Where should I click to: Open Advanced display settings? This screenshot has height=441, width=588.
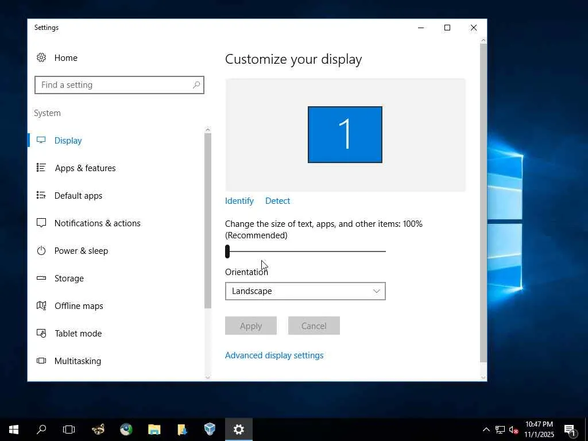[x=274, y=355]
